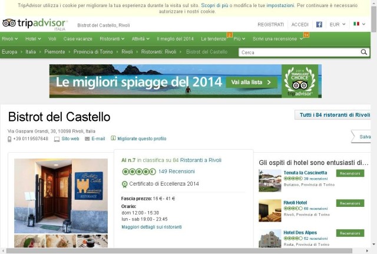The width and height of the screenshot is (377, 254).
Task: Expand the Hotel dropdown menu
Action: tap(33, 39)
